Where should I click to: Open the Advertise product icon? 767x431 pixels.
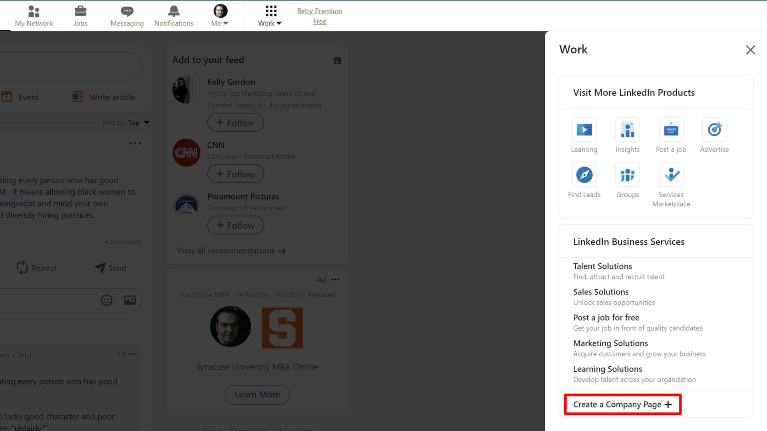click(x=714, y=130)
